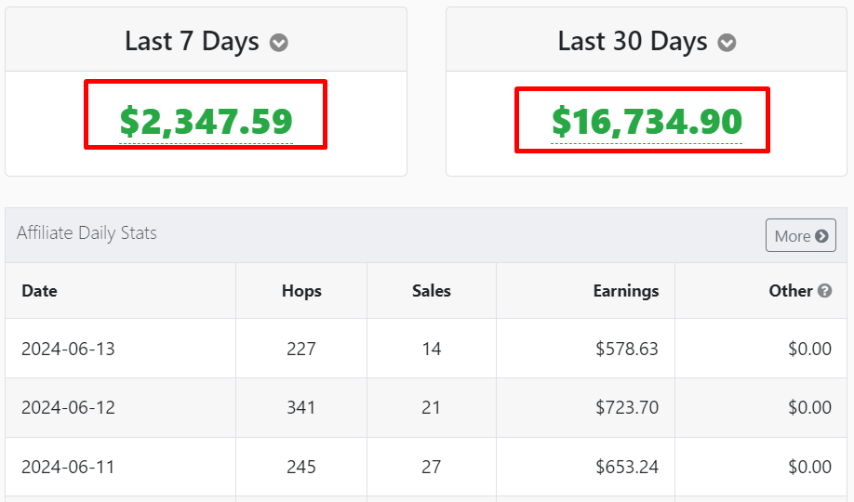Click the $2,347.59 earnings amount
Screen dimensions: 854x502
coord(207,121)
